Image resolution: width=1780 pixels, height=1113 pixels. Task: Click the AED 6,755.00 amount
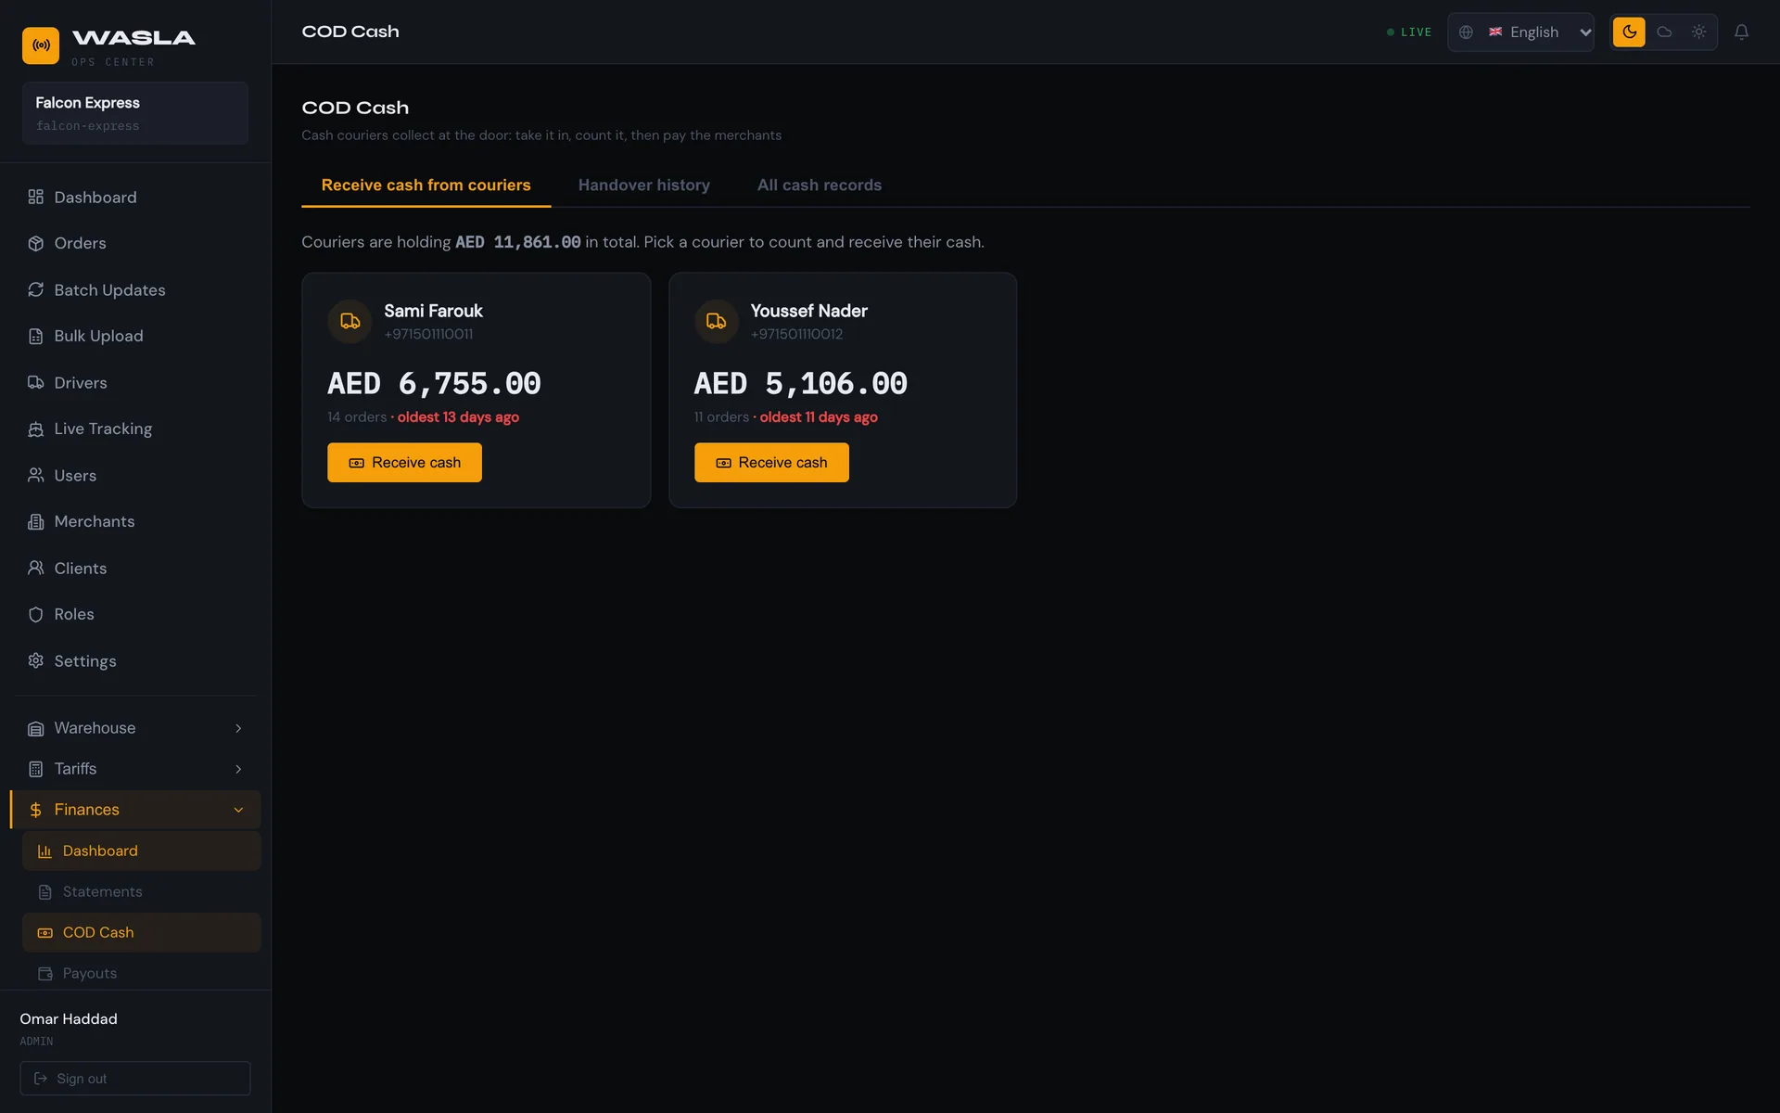pos(434,383)
